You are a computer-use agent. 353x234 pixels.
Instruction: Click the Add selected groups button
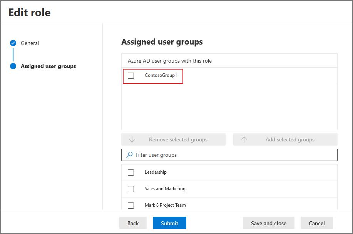point(285,139)
